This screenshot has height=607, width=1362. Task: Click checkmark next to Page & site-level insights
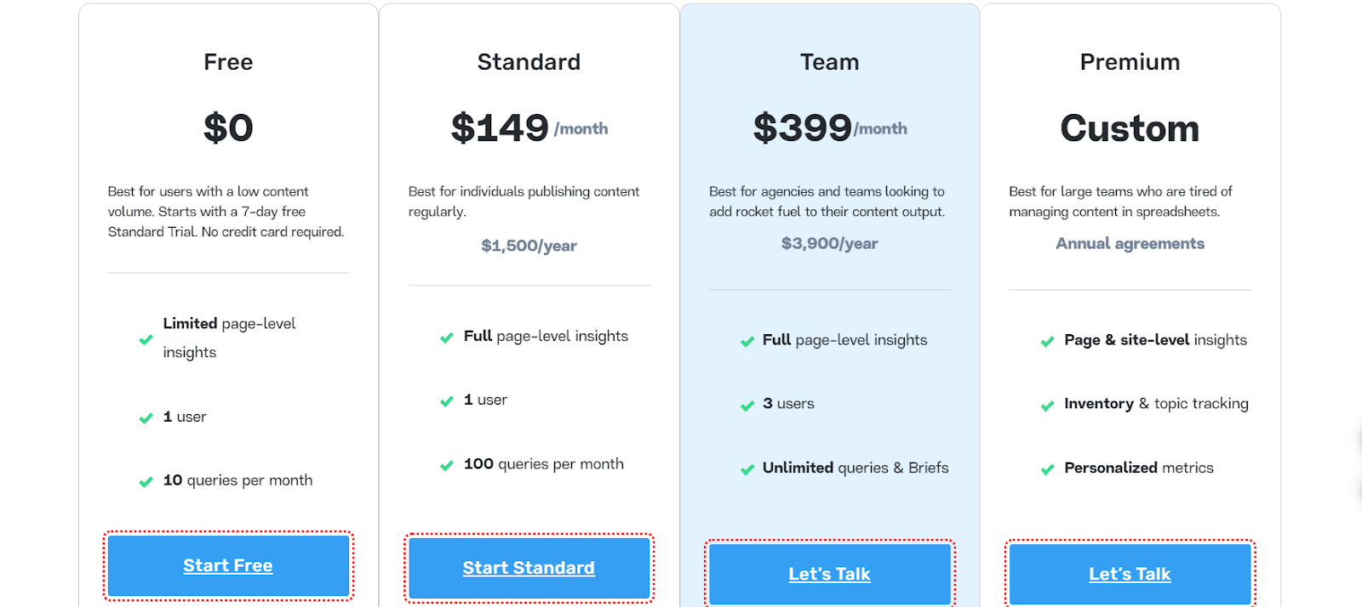(x=1048, y=342)
